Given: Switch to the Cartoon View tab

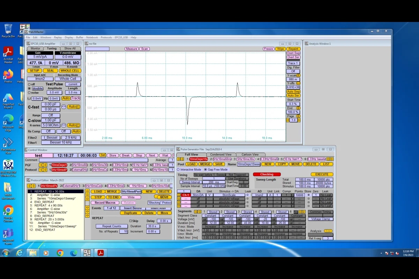Looking at the screenshot, I should 250,154.
